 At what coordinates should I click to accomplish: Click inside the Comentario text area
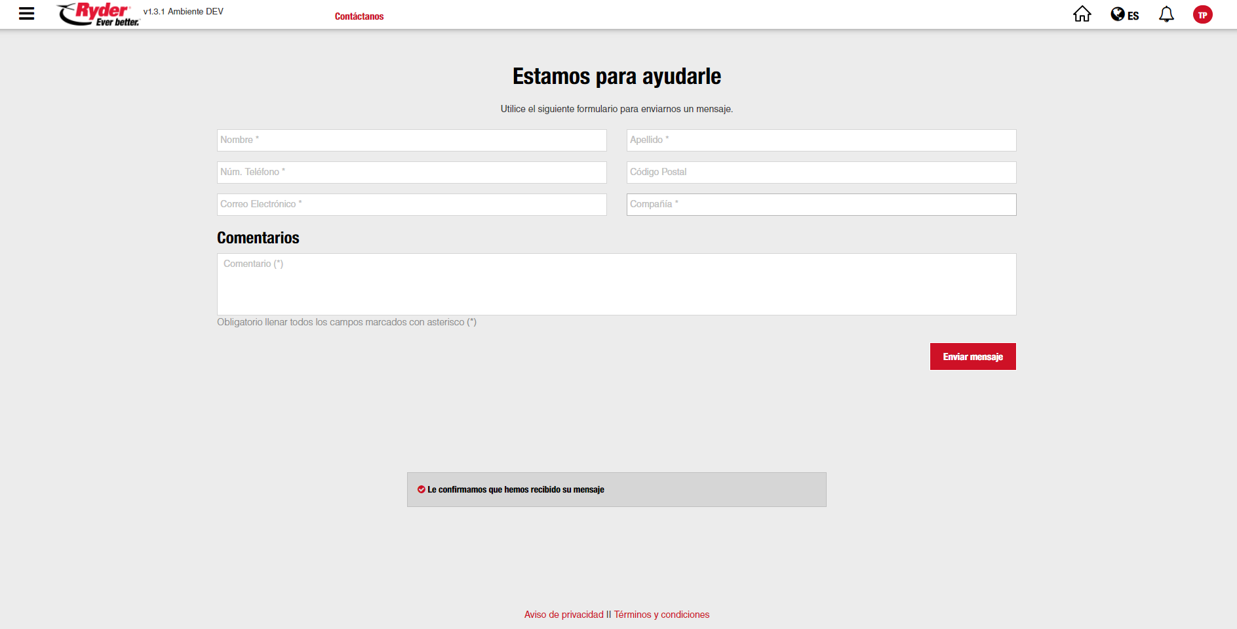(x=616, y=284)
